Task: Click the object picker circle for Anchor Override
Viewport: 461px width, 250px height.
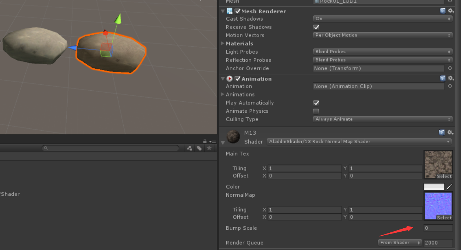Action: 450,68
